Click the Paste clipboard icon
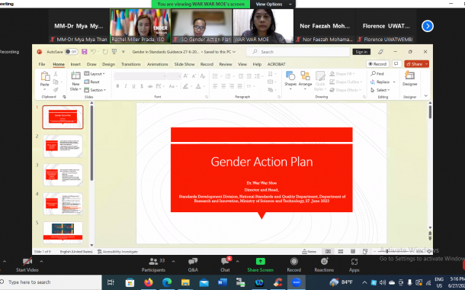The height and width of the screenshot is (290, 465). [x=45, y=76]
